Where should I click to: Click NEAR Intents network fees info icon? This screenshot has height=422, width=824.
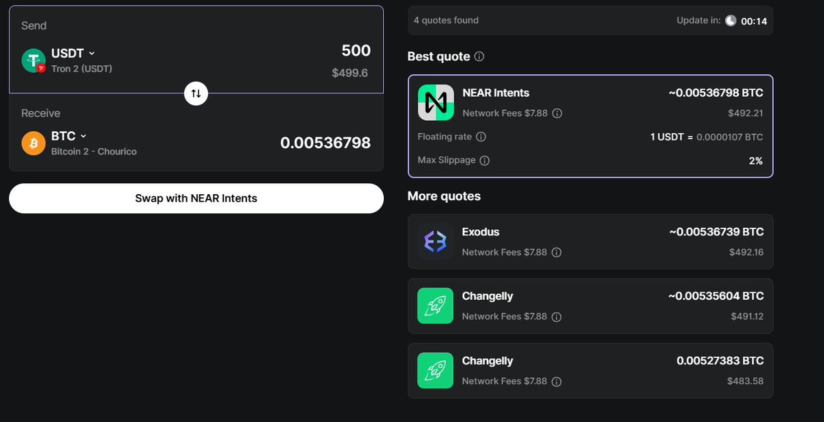coord(558,113)
